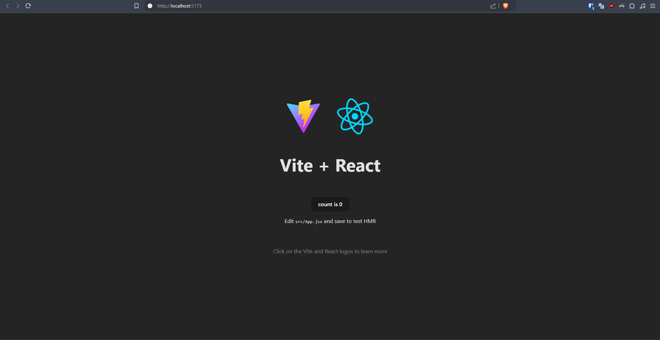View site information icon in address bar

coord(150,6)
